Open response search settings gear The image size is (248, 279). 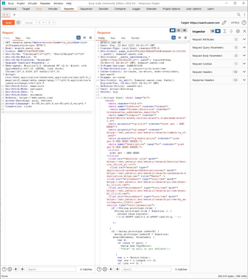pos(105,269)
